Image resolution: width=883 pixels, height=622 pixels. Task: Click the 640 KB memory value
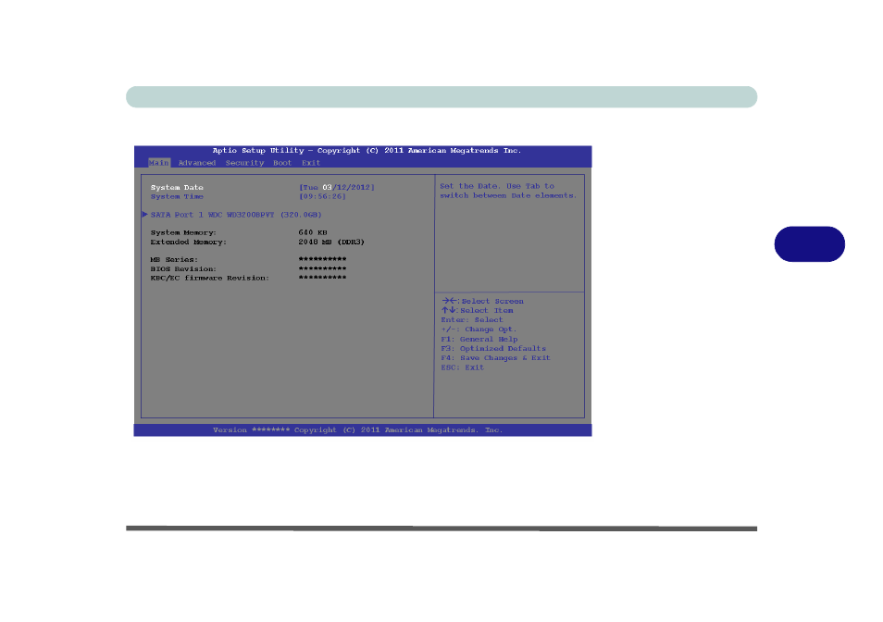[x=313, y=232]
